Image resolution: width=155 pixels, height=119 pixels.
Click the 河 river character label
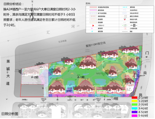coord(73,26)
